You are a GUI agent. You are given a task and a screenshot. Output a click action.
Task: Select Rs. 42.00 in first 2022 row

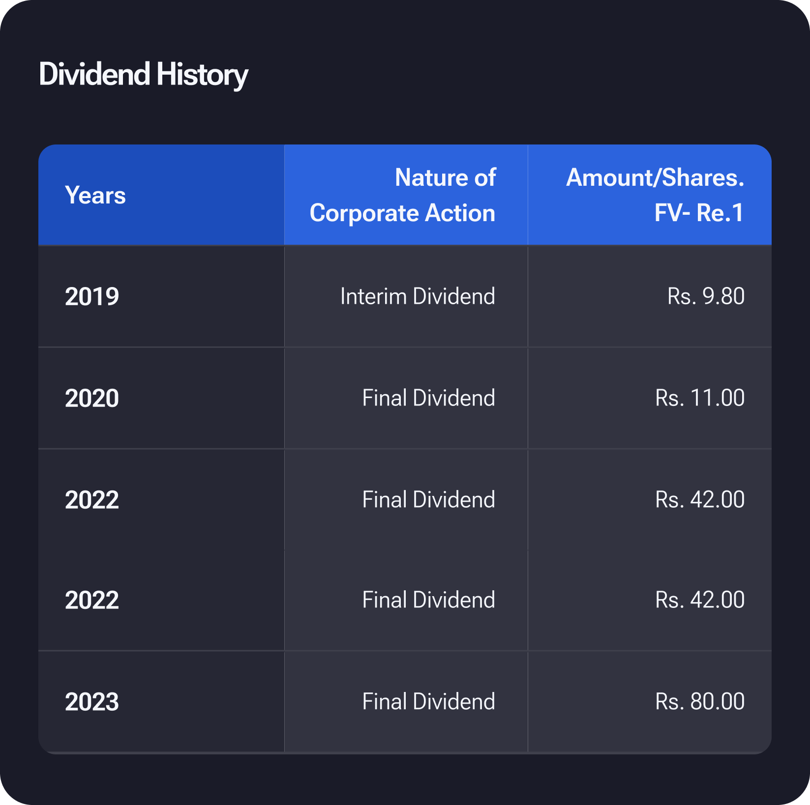[699, 500]
